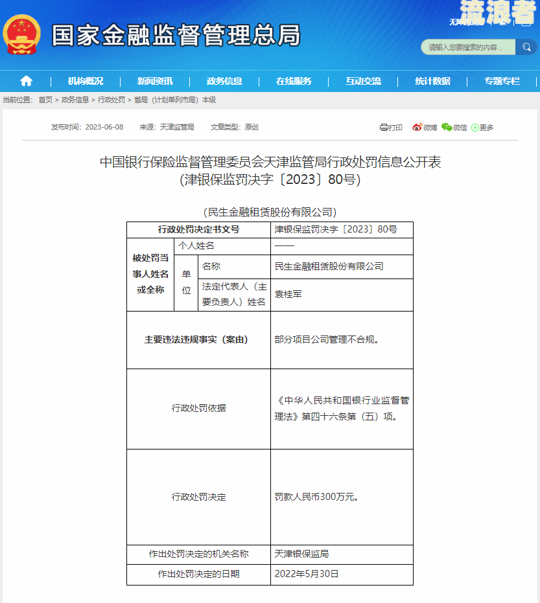Click the search magnifier button
Image resolution: width=540 pixels, height=603 pixels.
pyautogui.click(x=526, y=47)
